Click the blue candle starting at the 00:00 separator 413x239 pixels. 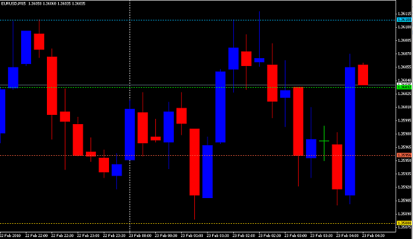(x=130, y=134)
